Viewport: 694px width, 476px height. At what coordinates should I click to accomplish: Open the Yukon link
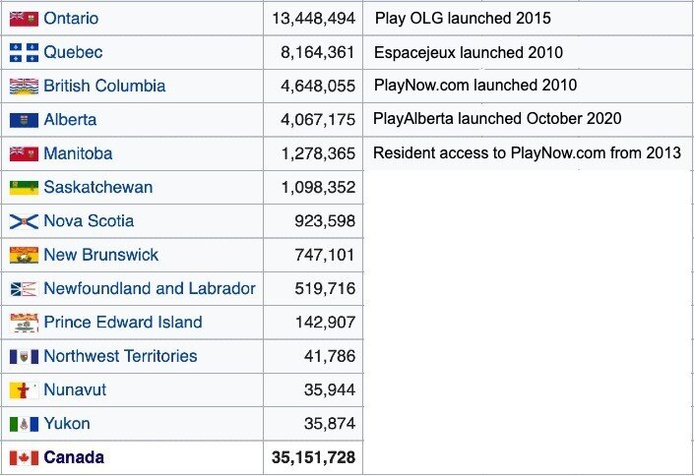(x=67, y=424)
